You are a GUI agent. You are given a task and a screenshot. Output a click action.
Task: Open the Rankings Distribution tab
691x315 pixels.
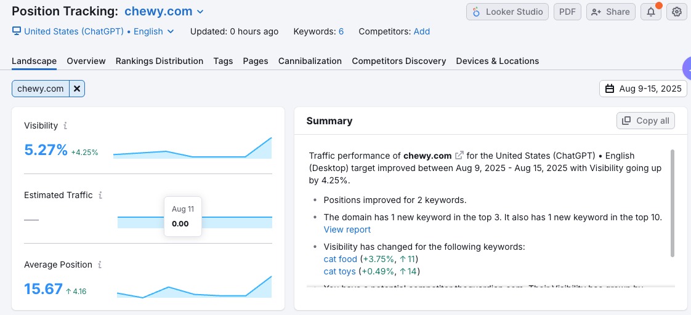tap(160, 61)
